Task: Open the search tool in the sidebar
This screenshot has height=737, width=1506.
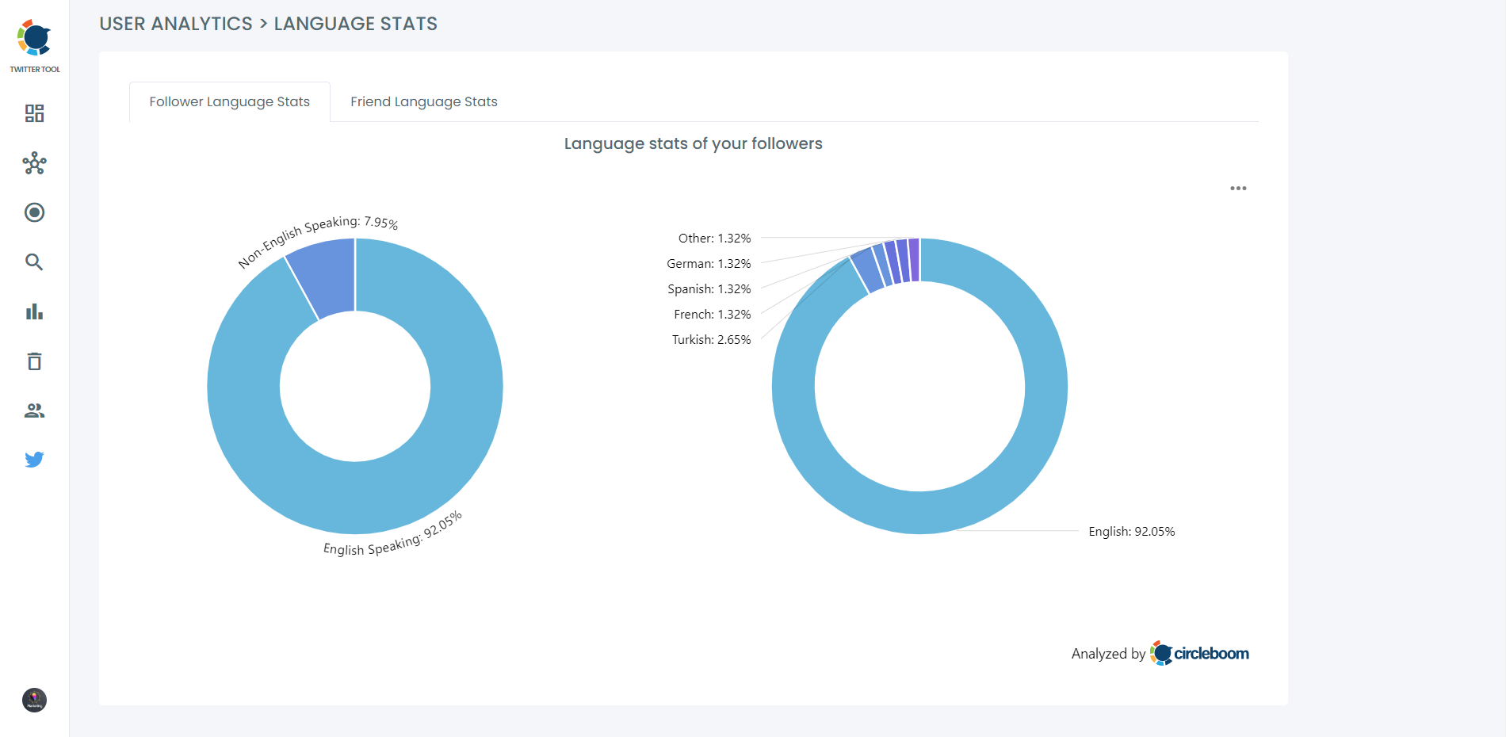Action: (x=34, y=262)
